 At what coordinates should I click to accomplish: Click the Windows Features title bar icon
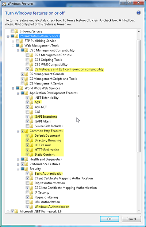[4, 4]
